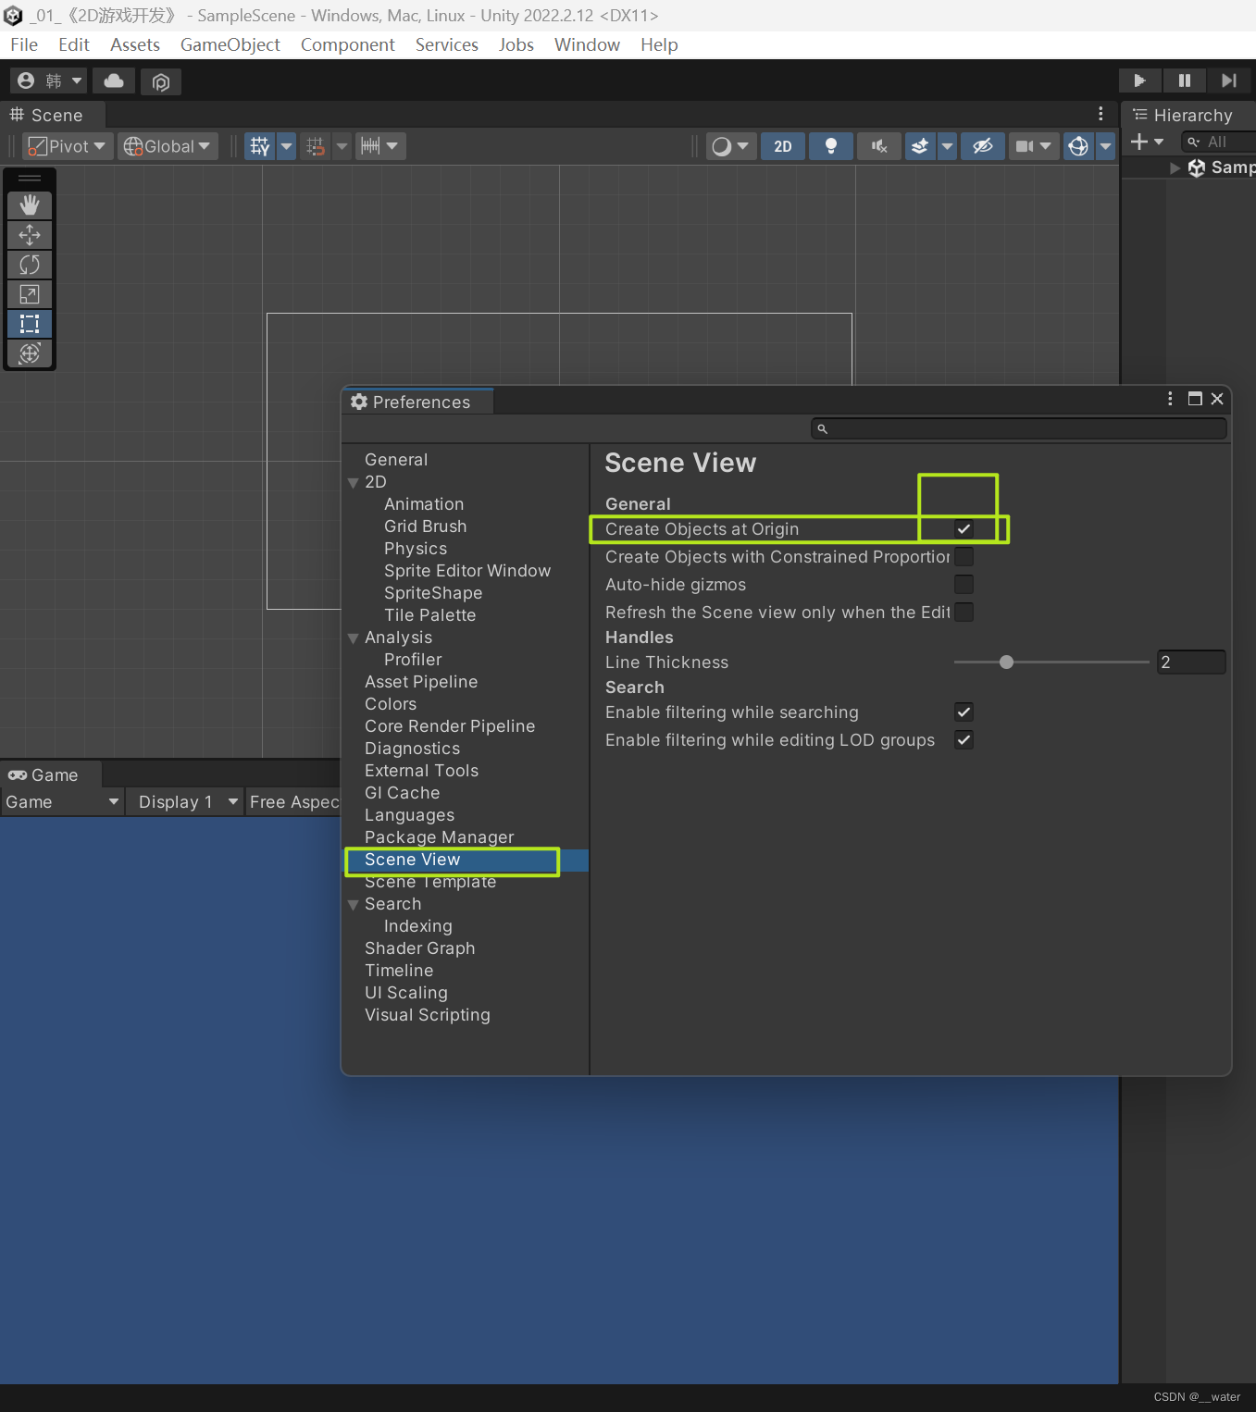Image resolution: width=1256 pixels, height=1412 pixels.
Task: Open the GameObject menu
Action: [229, 44]
